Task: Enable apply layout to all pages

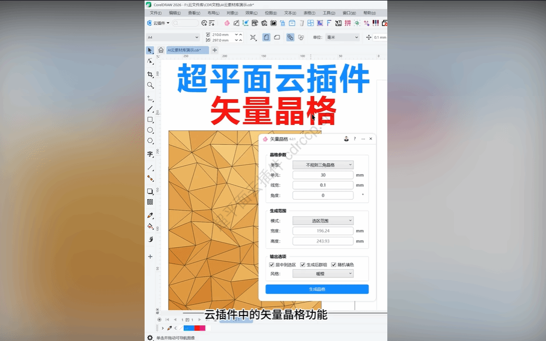Action: pyautogui.click(x=290, y=37)
